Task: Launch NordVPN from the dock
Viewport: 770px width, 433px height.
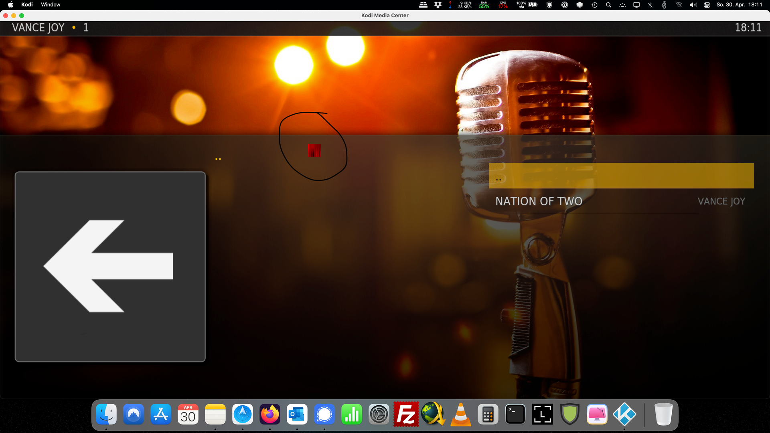Action: pos(134,415)
